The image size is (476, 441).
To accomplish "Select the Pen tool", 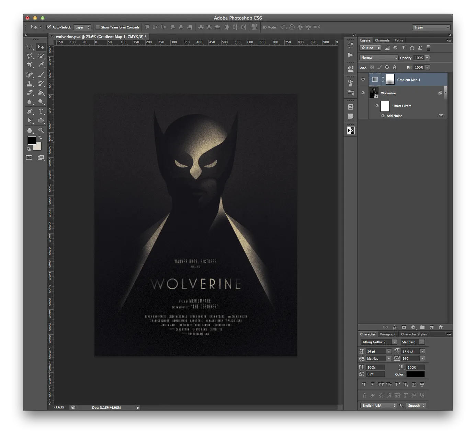I will click(30, 111).
